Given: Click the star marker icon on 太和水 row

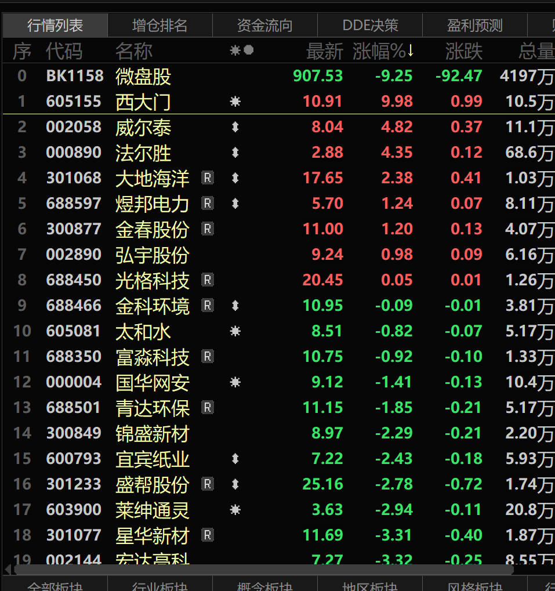Looking at the screenshot, I should click(x=235, y=331).
